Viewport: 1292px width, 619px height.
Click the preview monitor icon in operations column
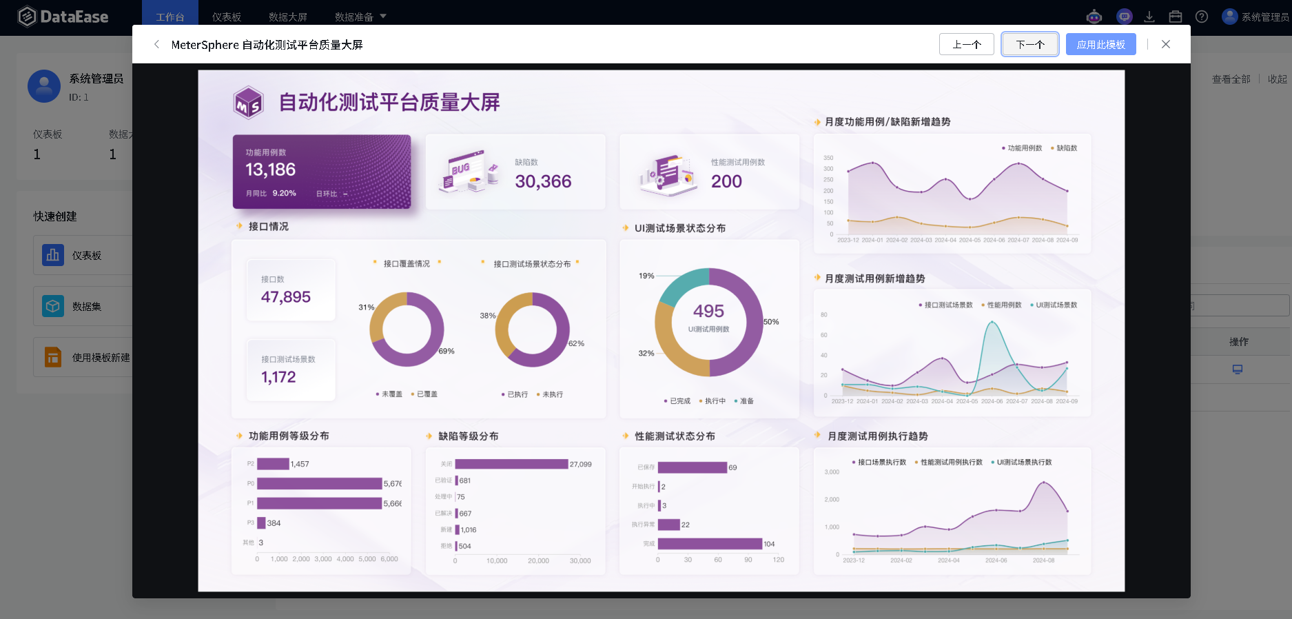pos(1238,369)
